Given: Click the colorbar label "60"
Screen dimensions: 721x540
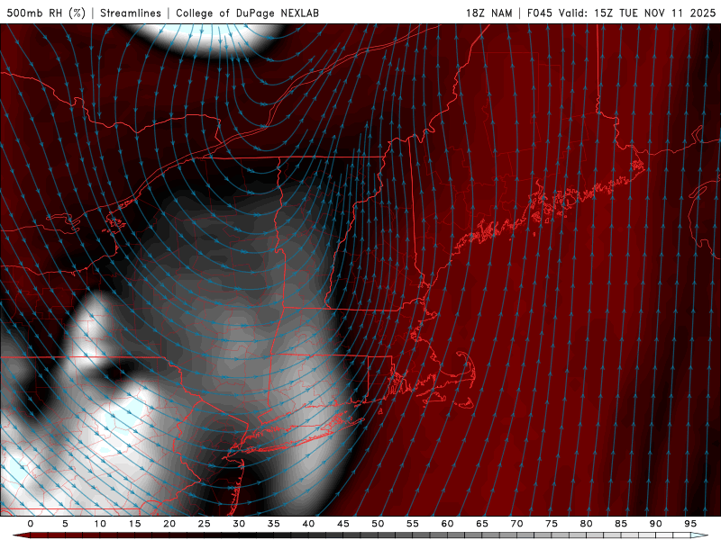Looking at the screenshot, I should click(x=447, y=524).
